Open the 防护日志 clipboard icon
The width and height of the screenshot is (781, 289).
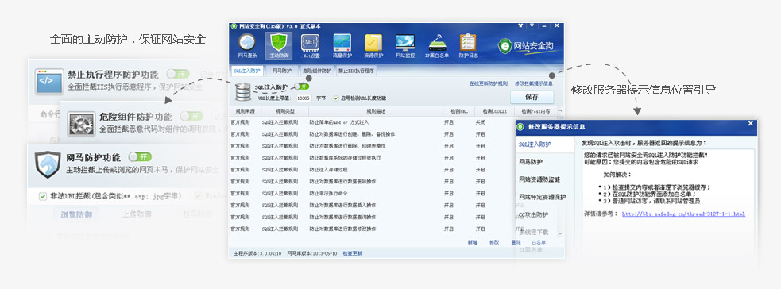[468, 42]
